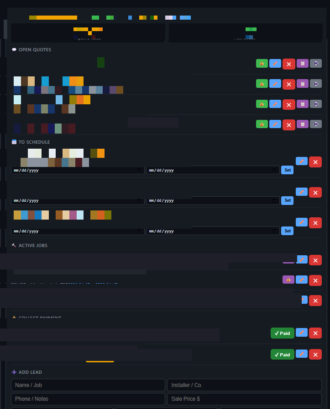The height and width of the screenshot is (409, 330).
Task: Focus the Sale Price $ field
Action: pos(244,399)
